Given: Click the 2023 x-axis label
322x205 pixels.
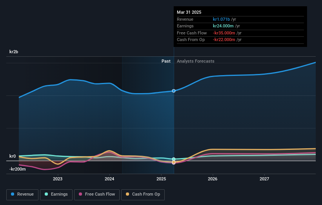Looking at the screenshot, I should [x=58, y=179].
